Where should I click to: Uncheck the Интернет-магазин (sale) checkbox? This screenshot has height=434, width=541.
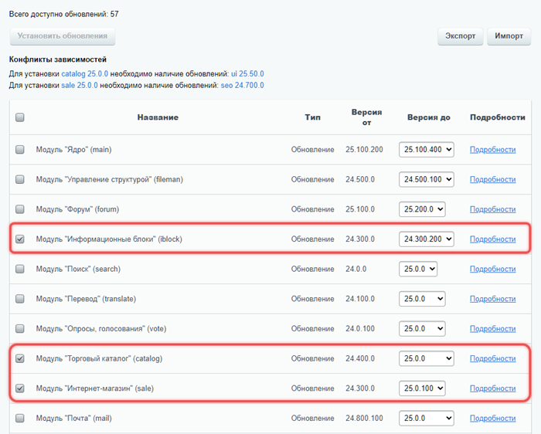coord(20,388)
